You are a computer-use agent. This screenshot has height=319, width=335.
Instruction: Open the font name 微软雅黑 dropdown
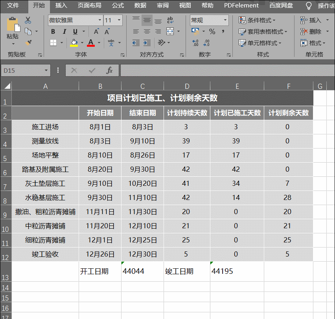99,20
